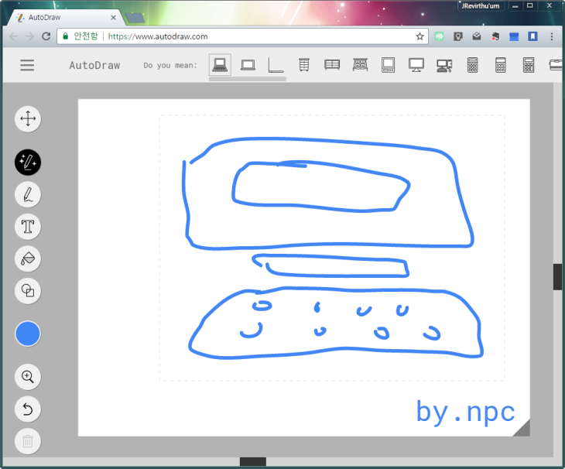Click the suggestions strip horizontal scrollbar

click(x=248, y=78)
